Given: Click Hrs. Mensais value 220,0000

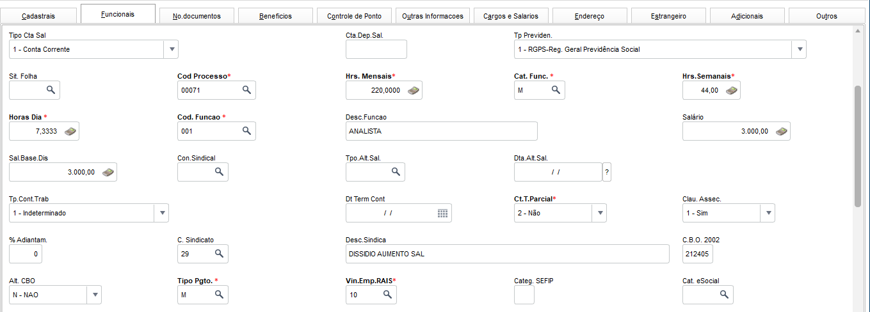Looking at the screenshot, I should pos(385,91).
